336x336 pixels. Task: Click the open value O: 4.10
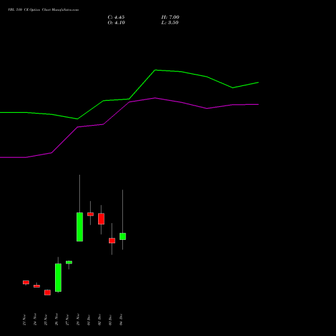click(x=116, y=23)
